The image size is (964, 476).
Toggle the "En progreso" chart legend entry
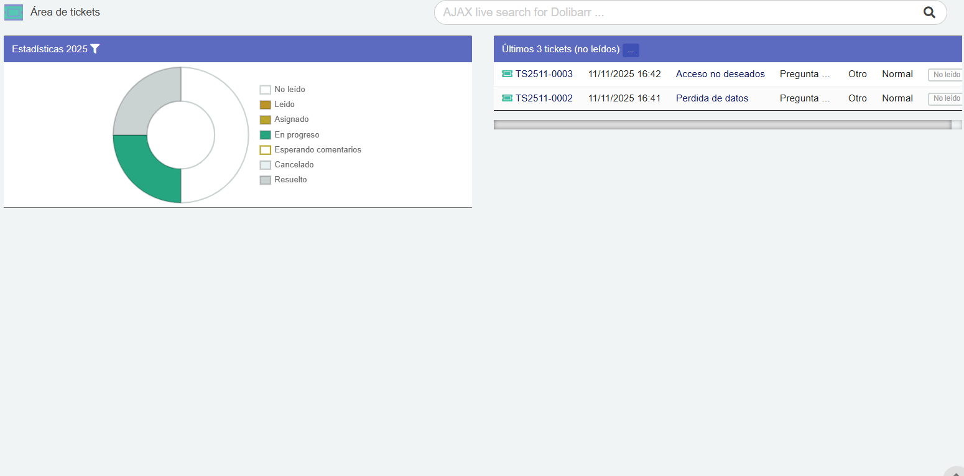[x=296, y=135]
